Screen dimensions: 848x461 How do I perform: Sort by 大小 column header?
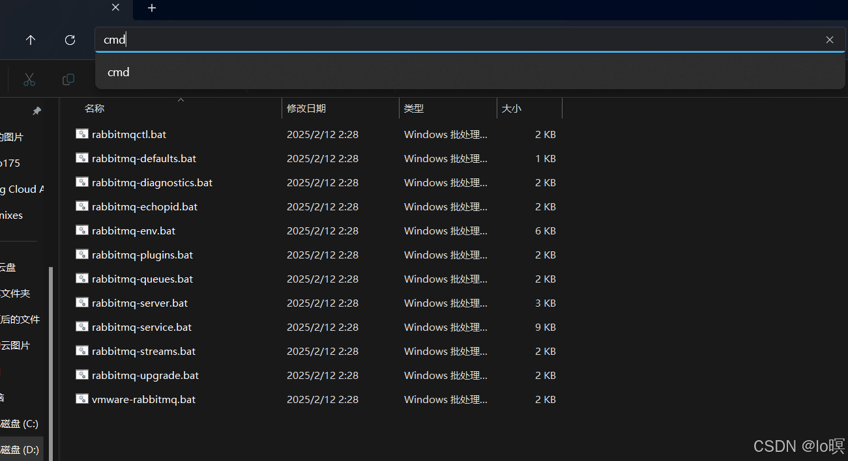click(512, 109)
